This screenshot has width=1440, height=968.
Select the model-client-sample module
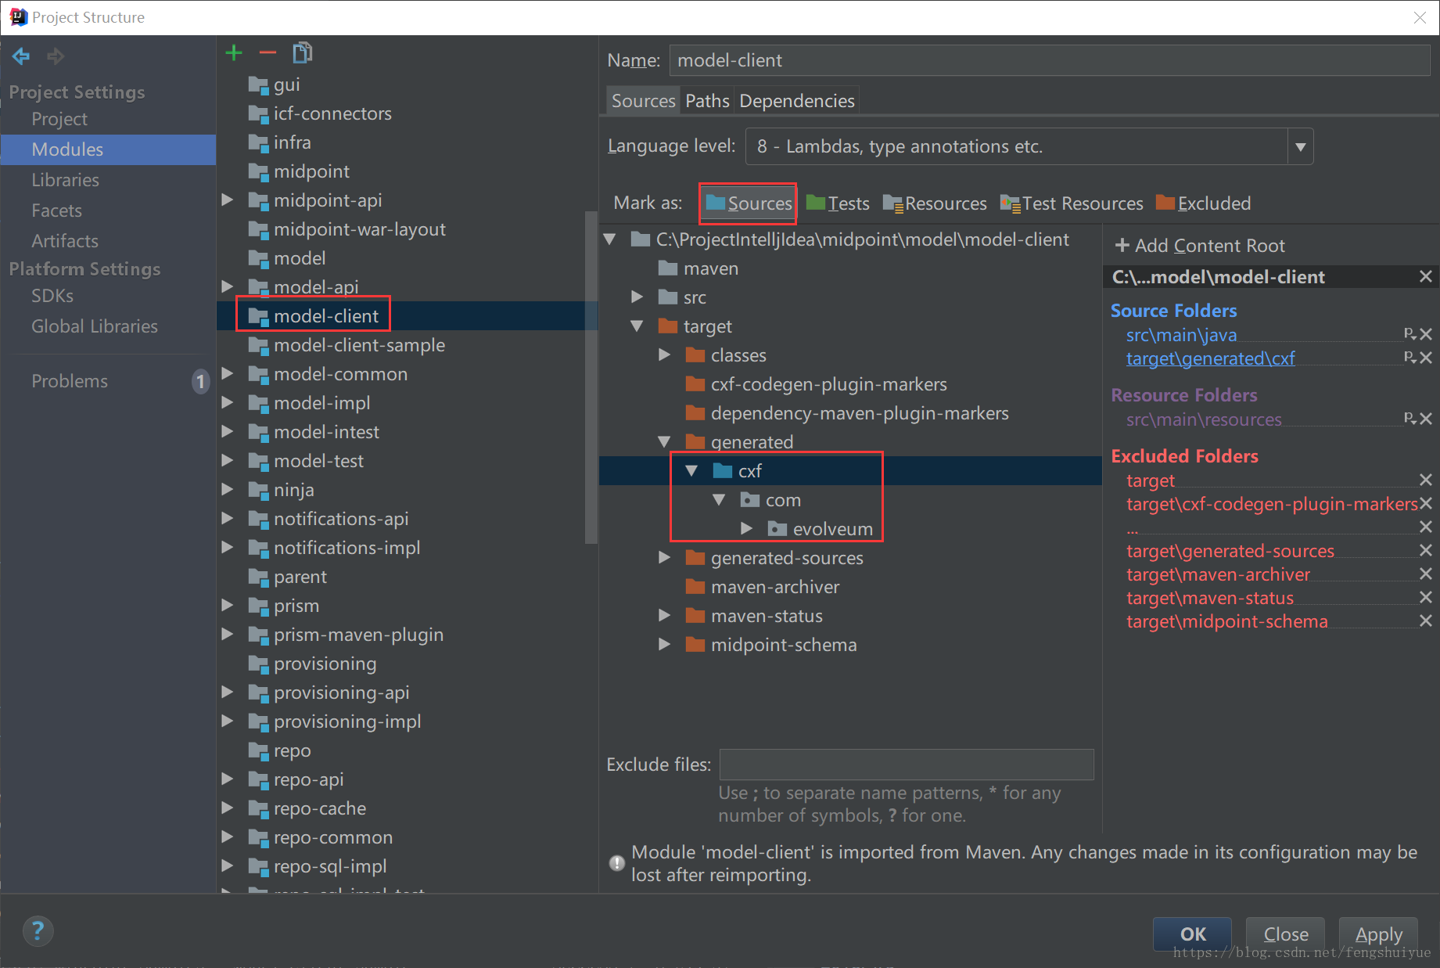359,345
